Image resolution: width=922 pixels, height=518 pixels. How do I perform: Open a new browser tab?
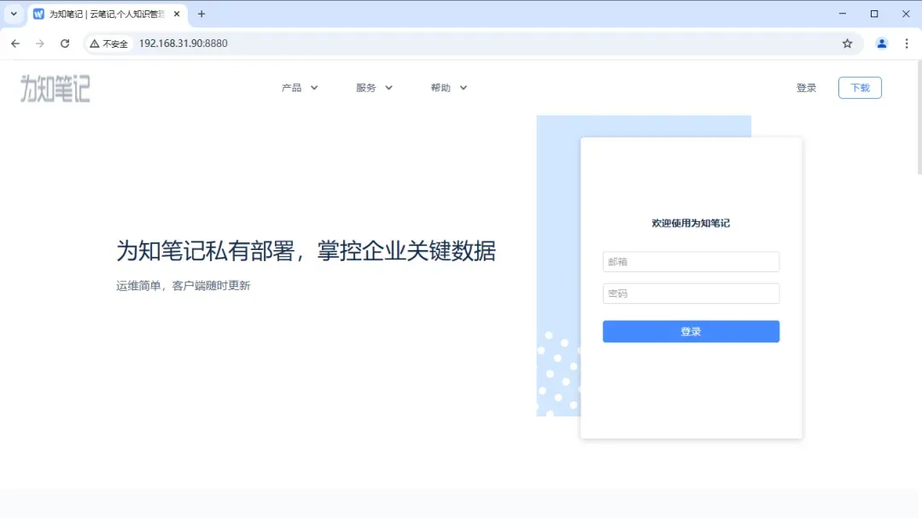[201, 15]
